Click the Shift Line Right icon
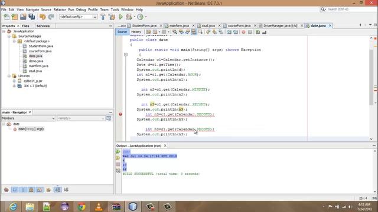The width and height of the screenshot is (378, 212). click(x=236, y=32)
